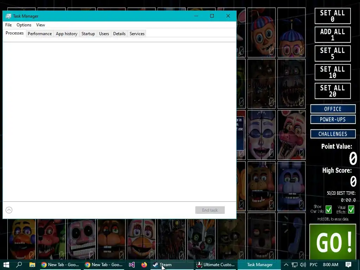The height and width of the screenshot is (270, 360).
Task: Click ADD ALL 1 in the game
Action: click(x=333, y=35)
